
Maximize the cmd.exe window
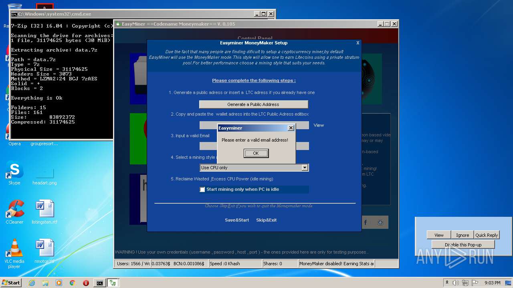coord(263,14)
